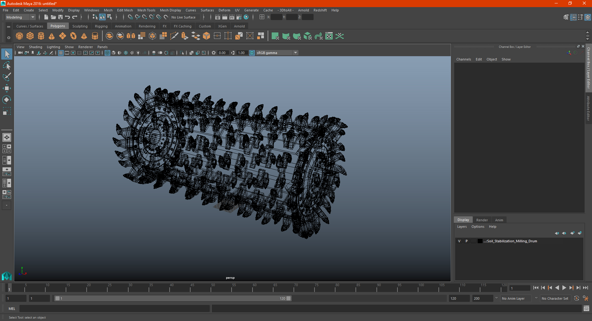This screenshot has width=592, height=321.
Task: Click the Render current frame icon
Action: (x=225, y=17)
